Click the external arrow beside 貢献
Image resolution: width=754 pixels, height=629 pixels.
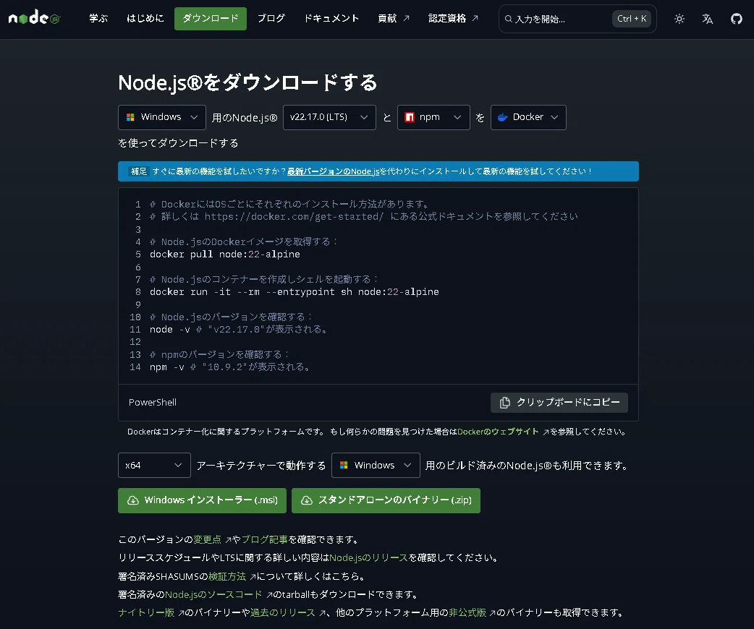[407, 18]
